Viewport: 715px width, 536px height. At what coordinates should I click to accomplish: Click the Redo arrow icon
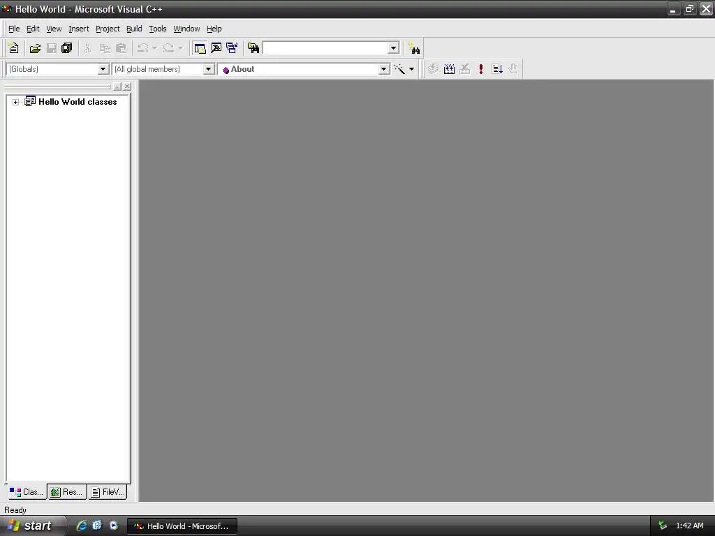[168, 48]
